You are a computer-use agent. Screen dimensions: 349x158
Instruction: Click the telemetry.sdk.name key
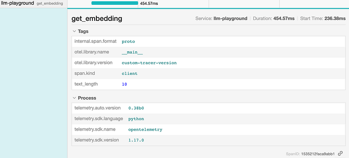click(x=95, y=129)
